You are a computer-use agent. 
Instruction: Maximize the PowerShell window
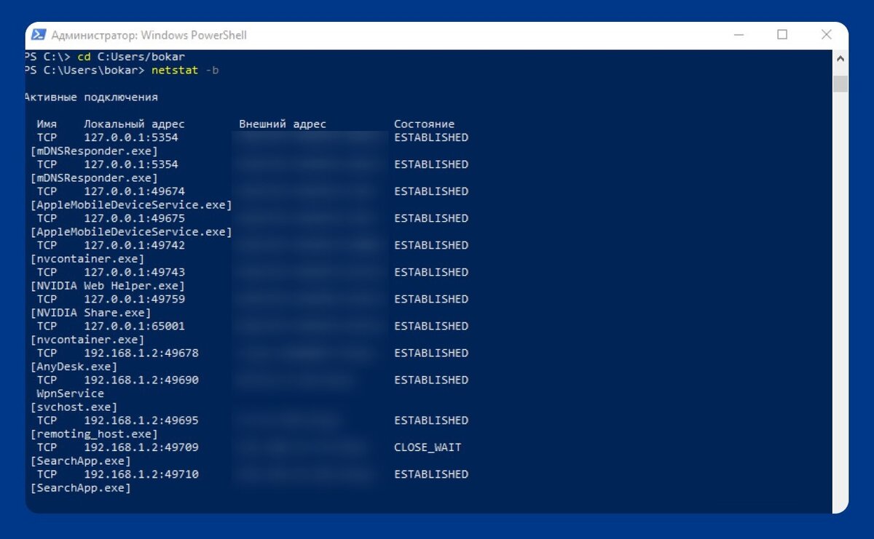pos(782,35)
